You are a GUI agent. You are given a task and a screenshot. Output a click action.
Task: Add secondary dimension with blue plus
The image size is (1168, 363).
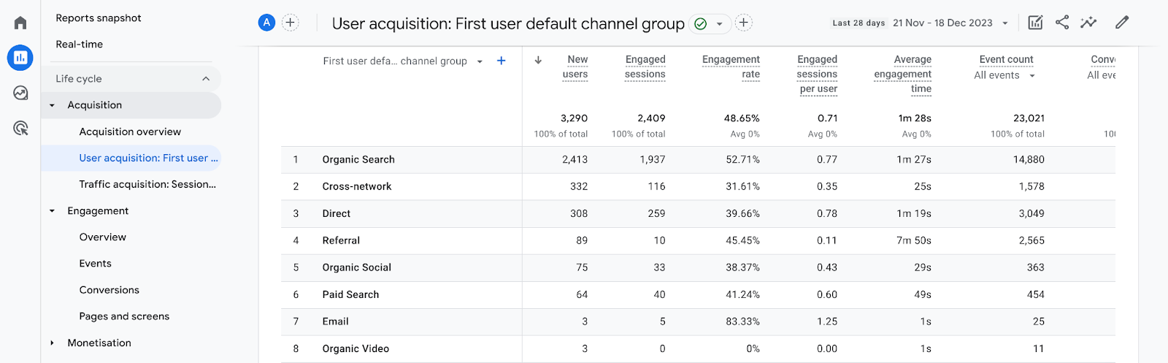pos(502,61)
